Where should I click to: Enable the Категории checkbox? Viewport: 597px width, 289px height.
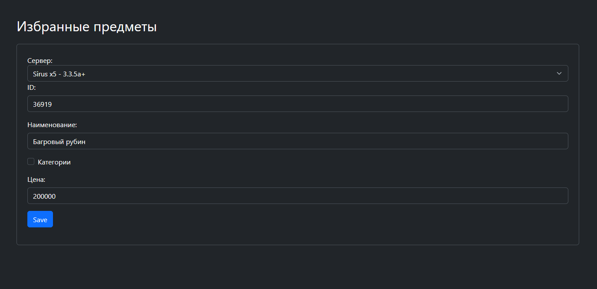[x=31, y=162]
